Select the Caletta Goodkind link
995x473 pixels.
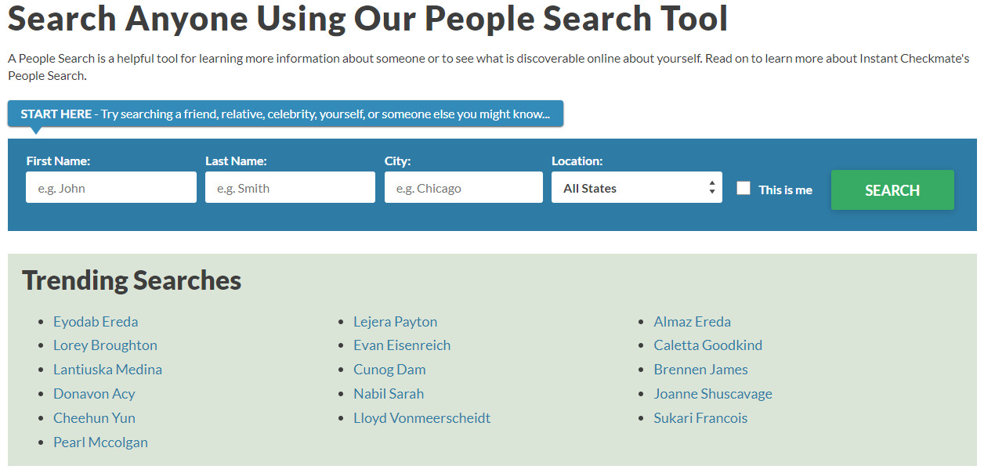click(x=708, y=345)
